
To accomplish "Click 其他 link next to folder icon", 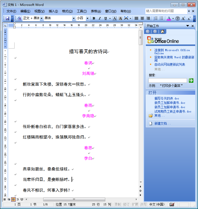I will 159,115.
